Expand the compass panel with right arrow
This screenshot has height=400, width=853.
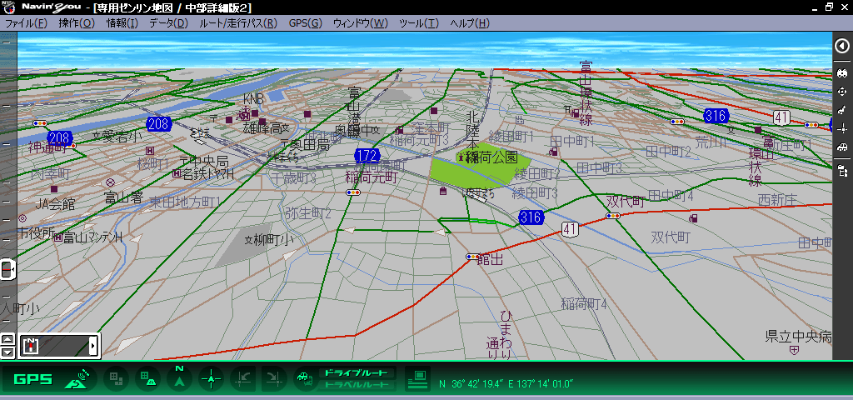[93, 346]
